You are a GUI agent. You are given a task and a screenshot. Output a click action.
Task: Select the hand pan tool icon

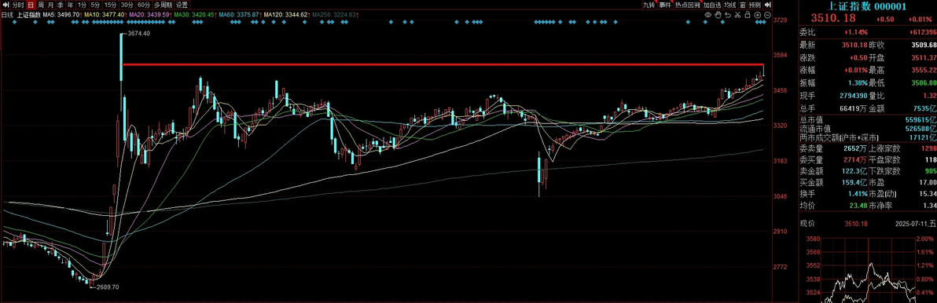(x=718, y=14)
